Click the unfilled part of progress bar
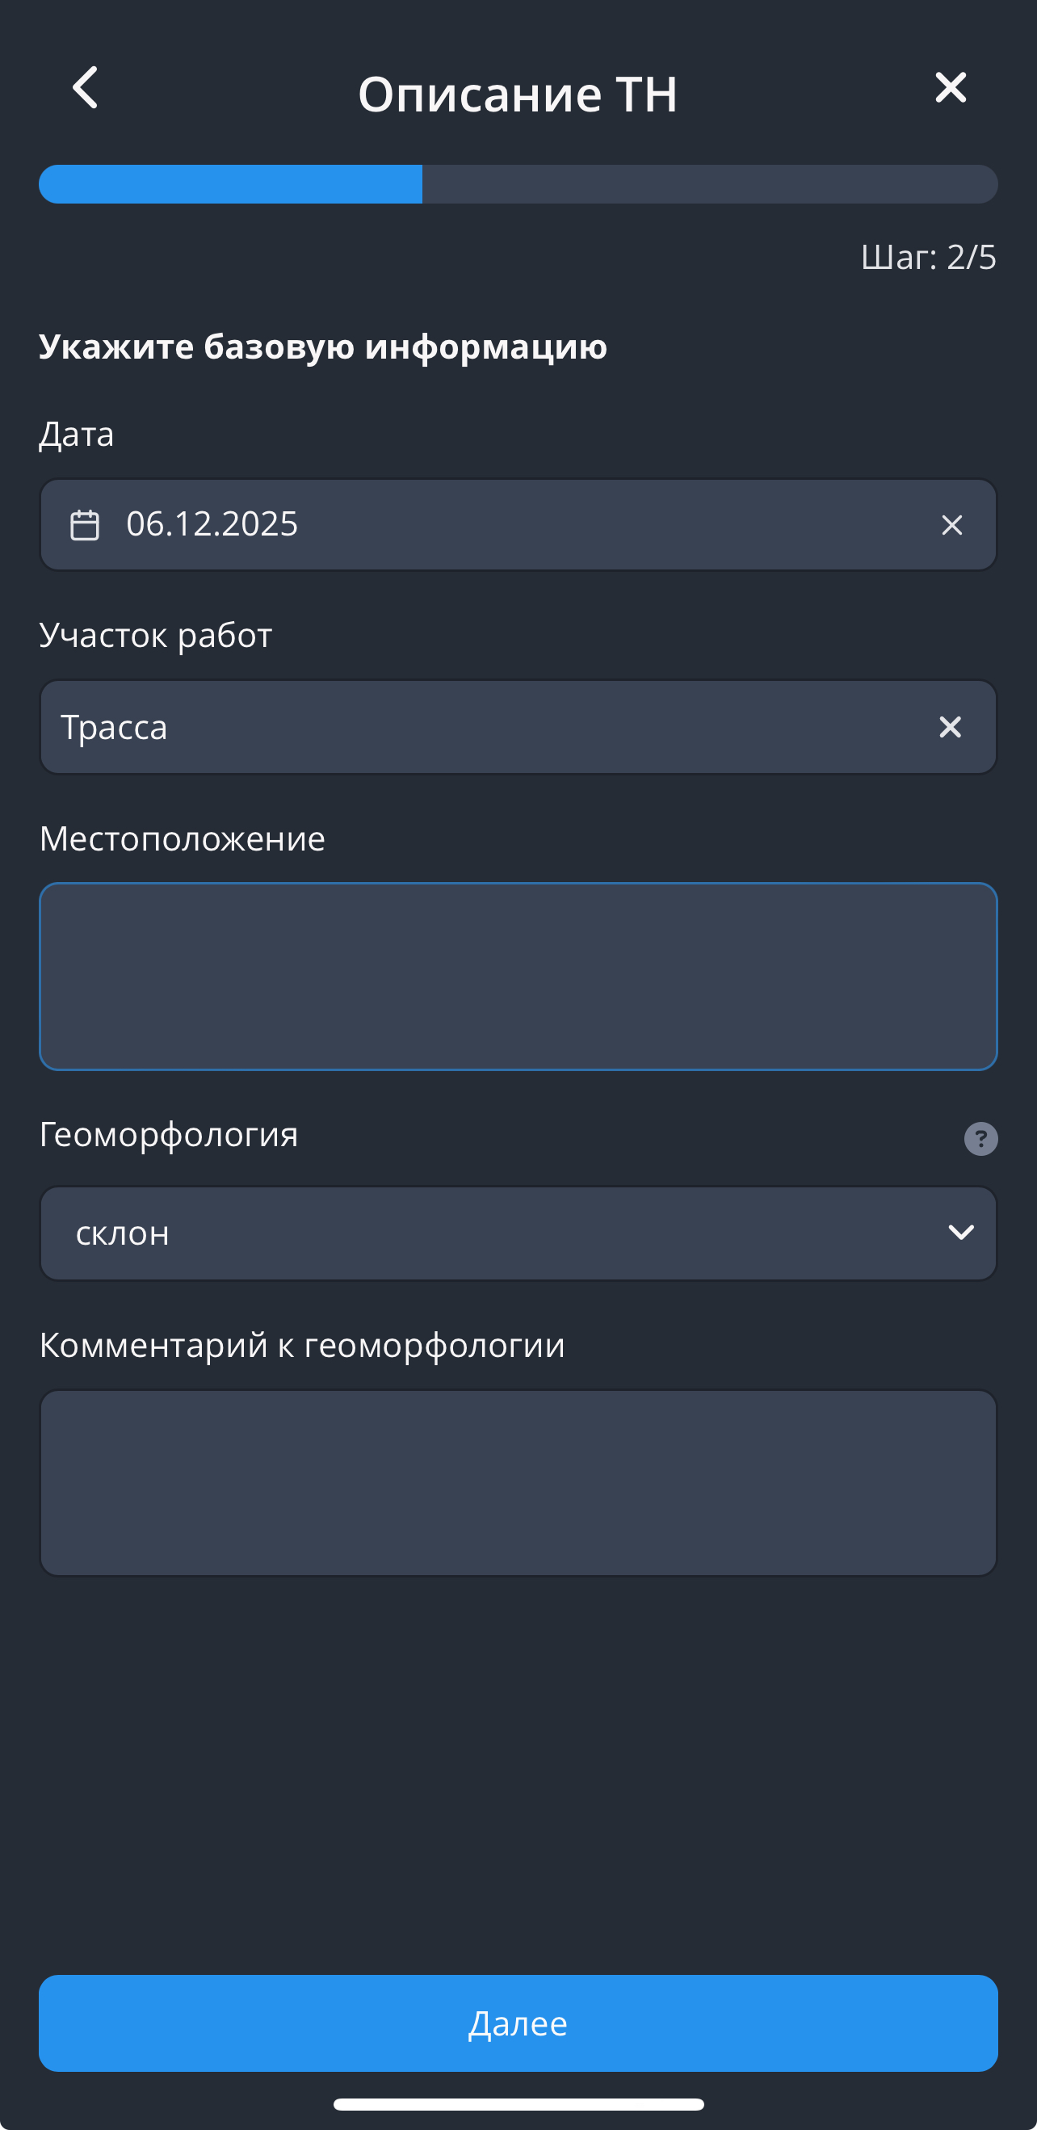Screen dimensions: 1037x2130 (710, 183)
